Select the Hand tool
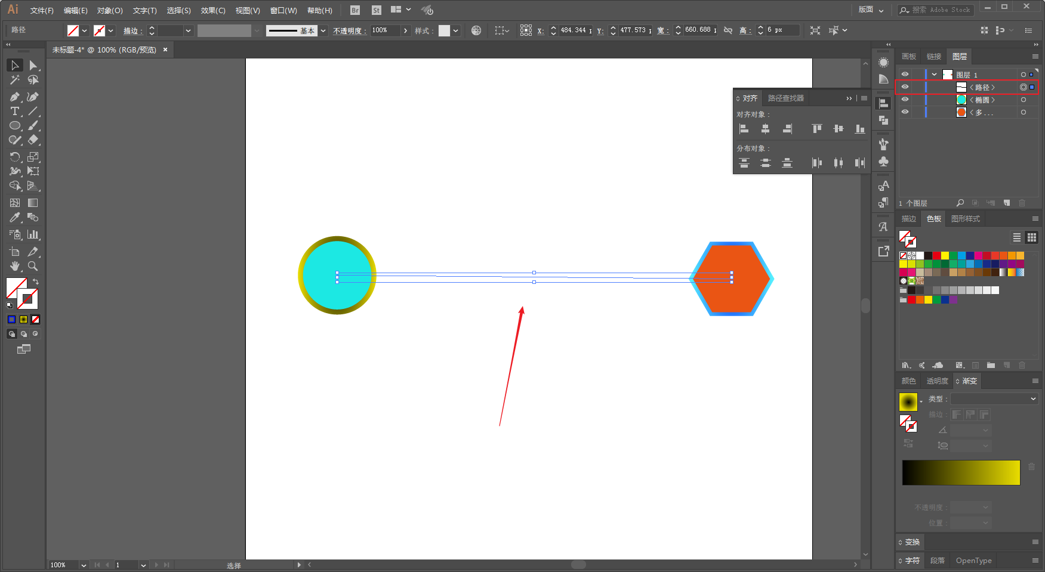This screenshot has width=1045, height=572. pyautogui.click(x=15, y=266)
